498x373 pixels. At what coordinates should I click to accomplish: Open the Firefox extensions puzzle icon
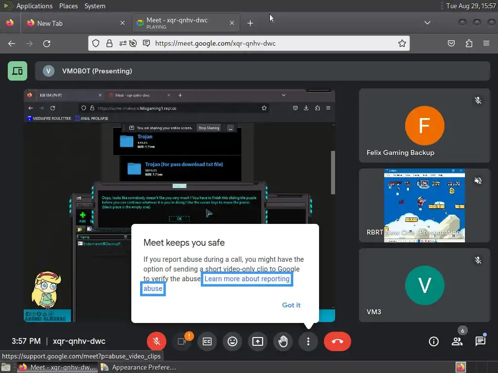(x=469, y=43)
